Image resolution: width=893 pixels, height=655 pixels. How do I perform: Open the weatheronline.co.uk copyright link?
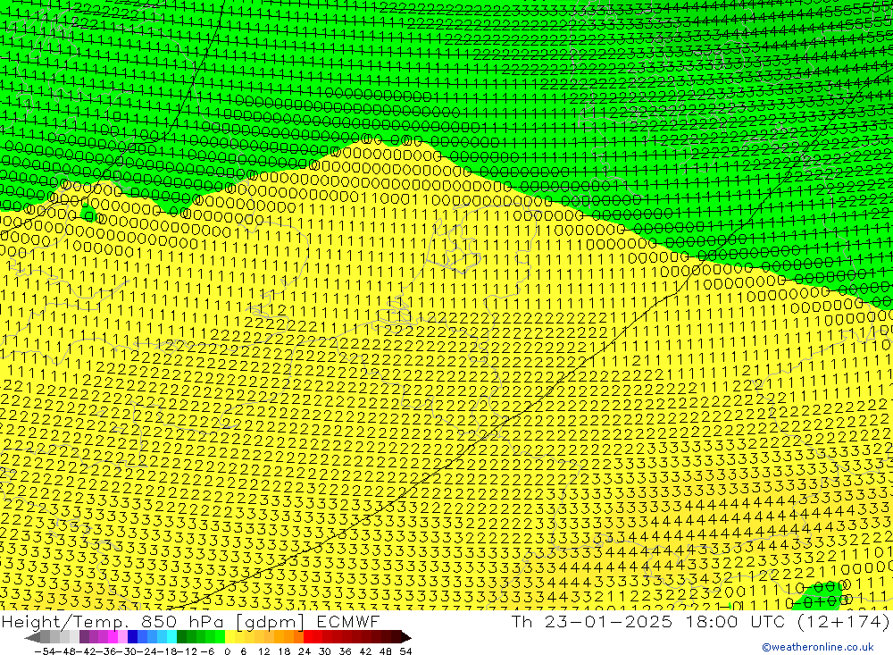(817, 647)
